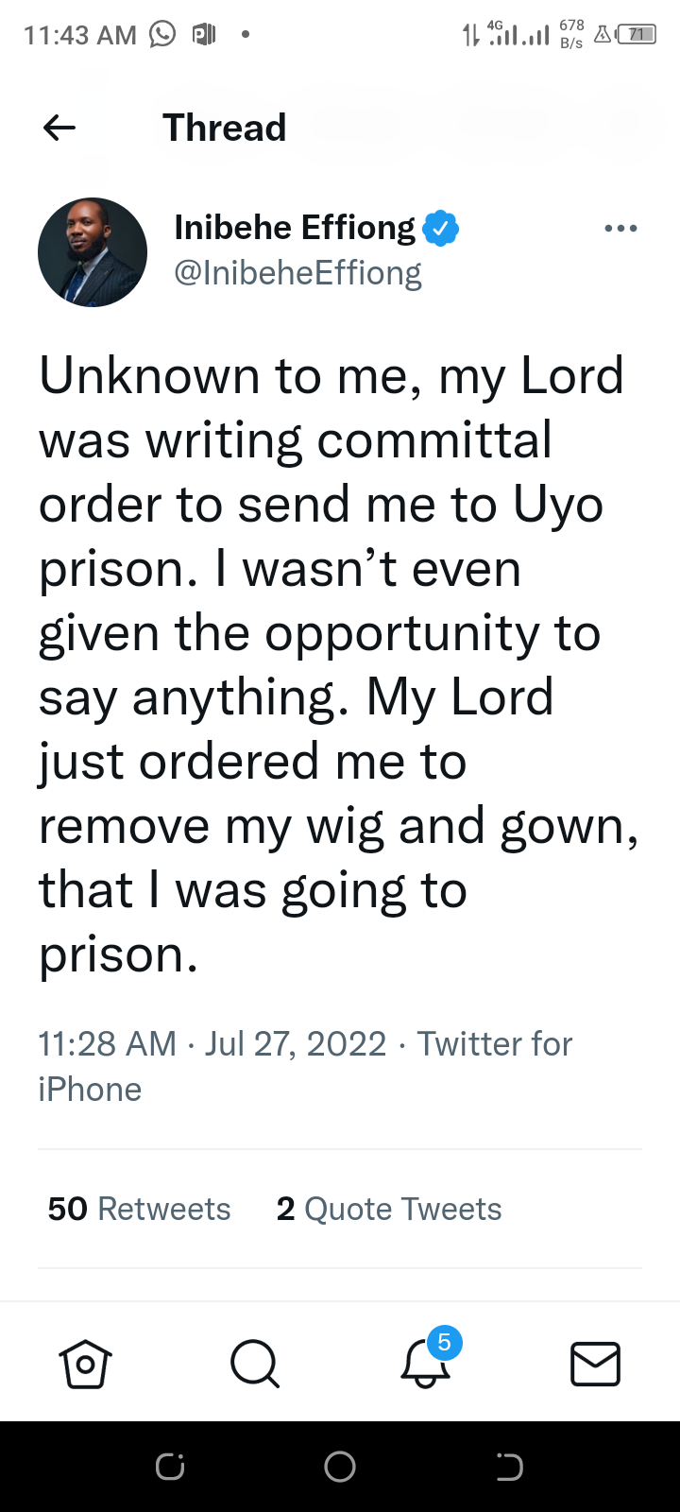Open the Notifications bell tab
Viewport: 680px width, 1512px height.
point(425,1365)
